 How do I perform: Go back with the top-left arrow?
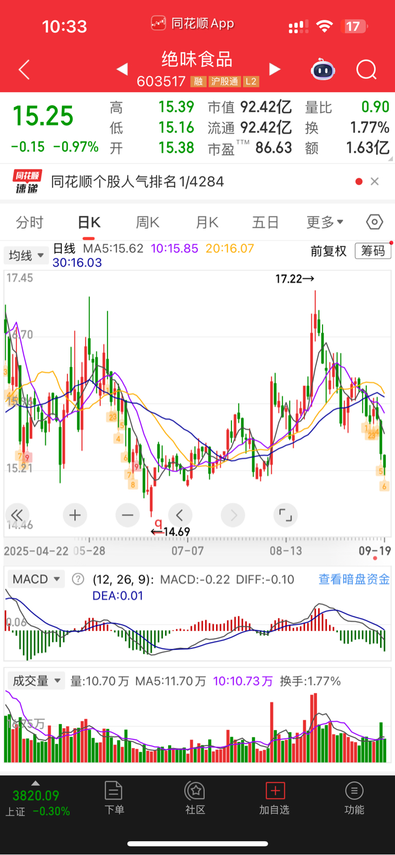coord(24,69)
